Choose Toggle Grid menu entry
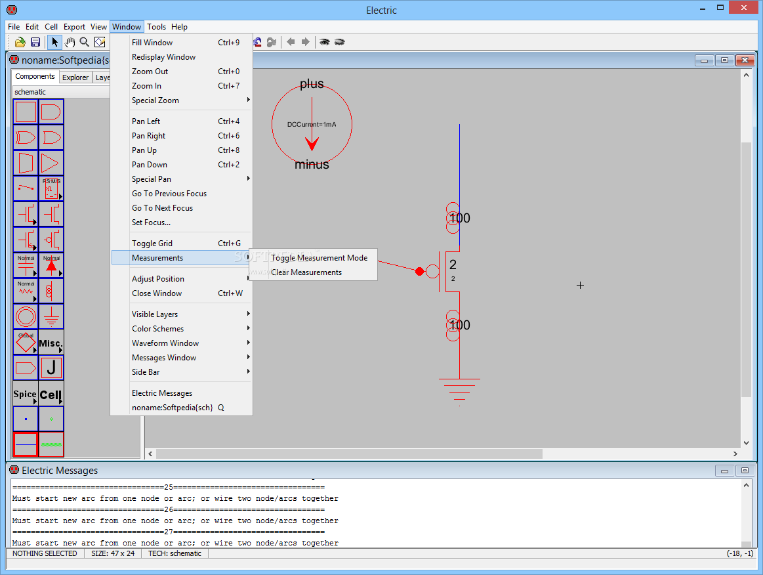 (182, 244)
